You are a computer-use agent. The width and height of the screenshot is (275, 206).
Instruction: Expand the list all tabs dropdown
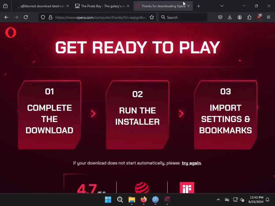222,6
